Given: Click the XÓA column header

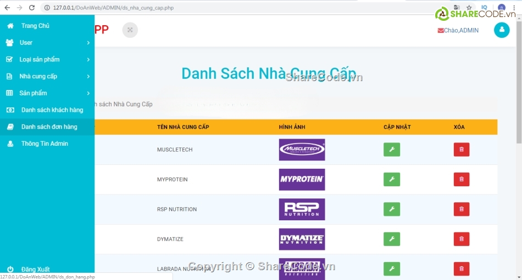Looking at the screenshot, I should [x=459, y=127].
